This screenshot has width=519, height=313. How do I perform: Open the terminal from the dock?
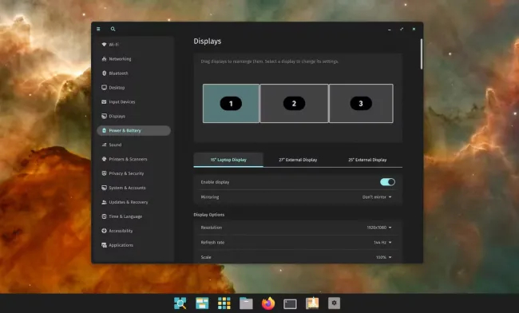tap(290, 303)
